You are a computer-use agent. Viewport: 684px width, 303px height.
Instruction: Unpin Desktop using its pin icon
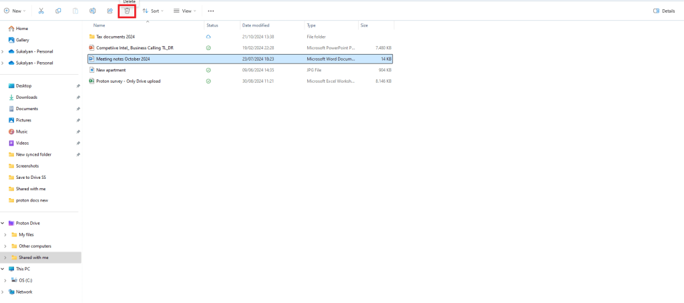click(77, 86)
